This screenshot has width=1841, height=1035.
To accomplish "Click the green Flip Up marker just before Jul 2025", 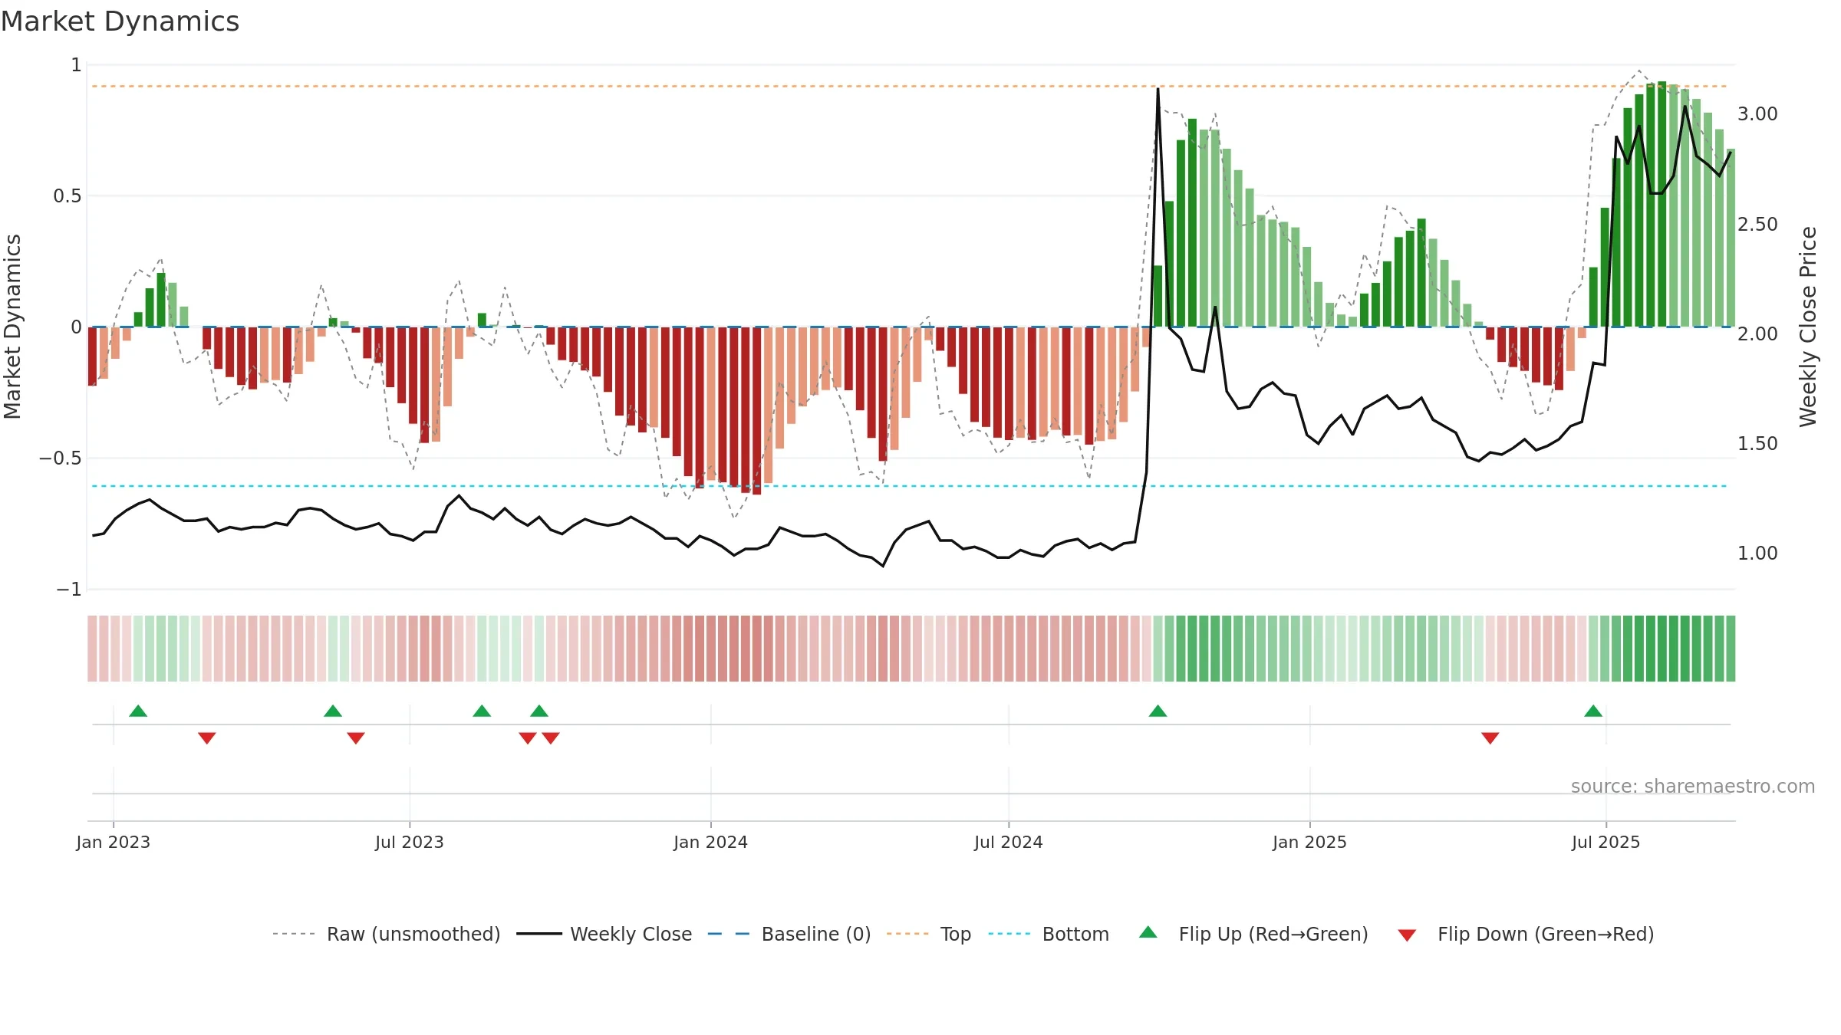I will 1593,711.
